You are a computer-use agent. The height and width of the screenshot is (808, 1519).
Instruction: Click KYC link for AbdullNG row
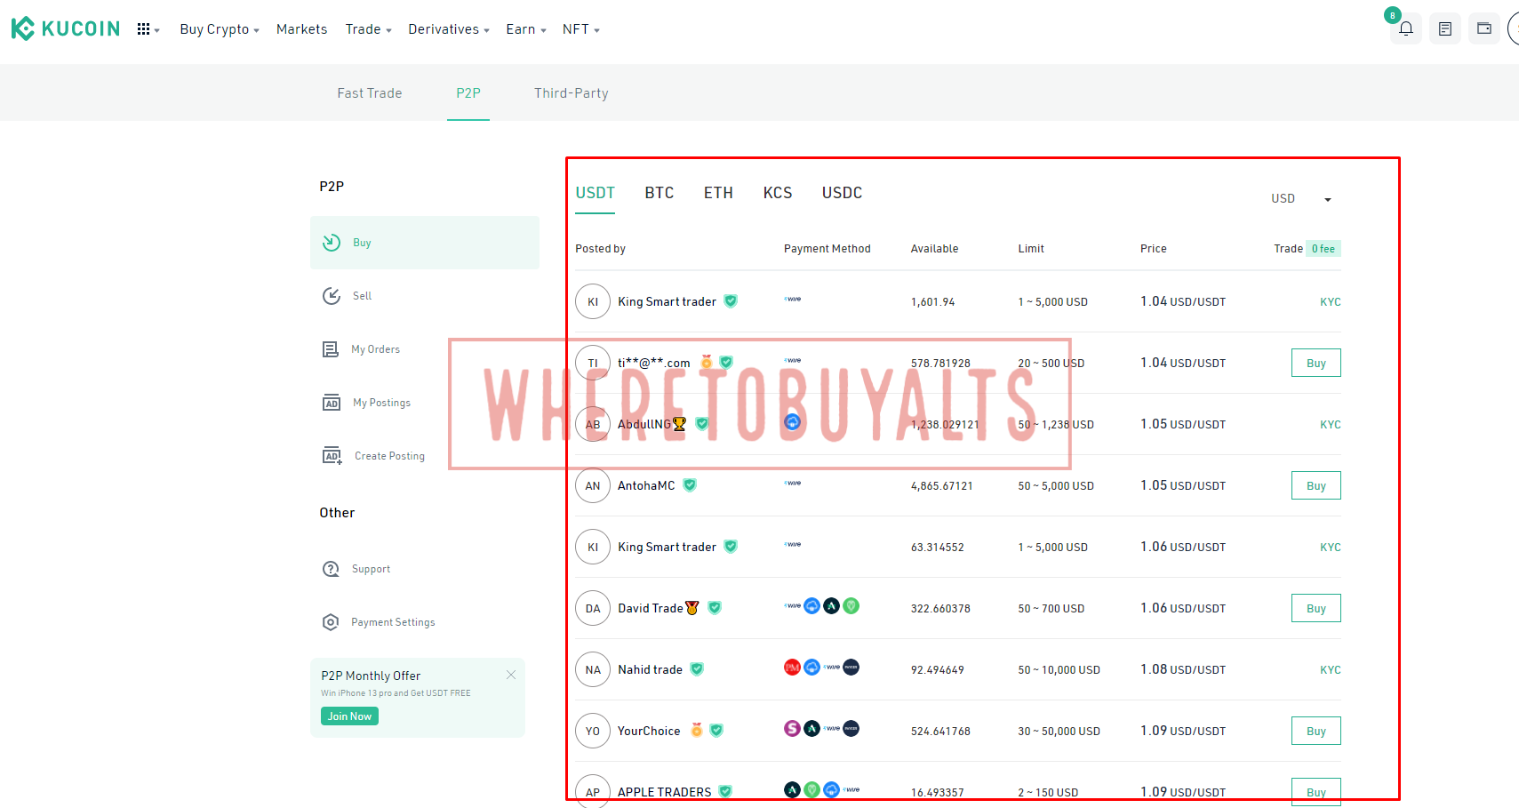[1330, 425]
